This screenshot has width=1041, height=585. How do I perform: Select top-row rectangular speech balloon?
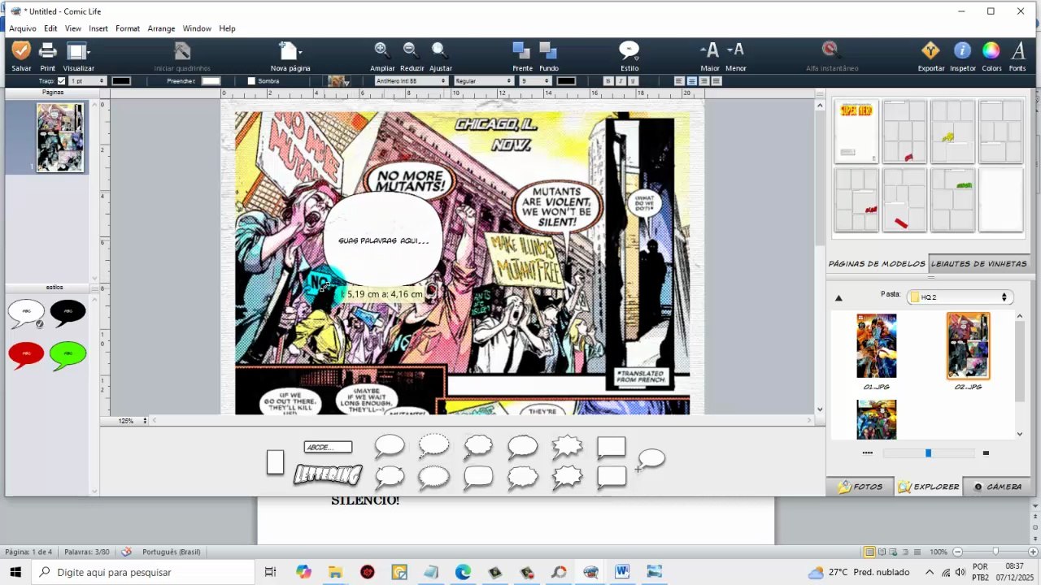611,447
